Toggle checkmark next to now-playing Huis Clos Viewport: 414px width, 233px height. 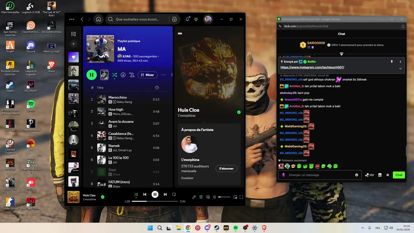coord(103,197)
